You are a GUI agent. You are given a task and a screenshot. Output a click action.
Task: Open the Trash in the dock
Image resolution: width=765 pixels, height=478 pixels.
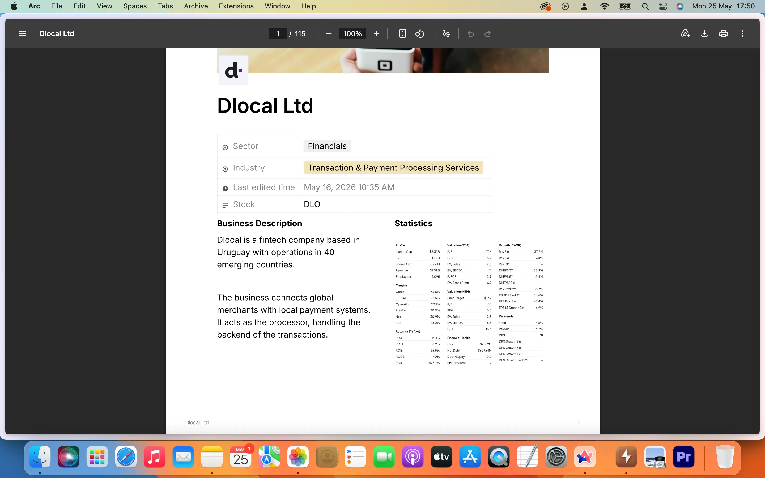[725, 456]
